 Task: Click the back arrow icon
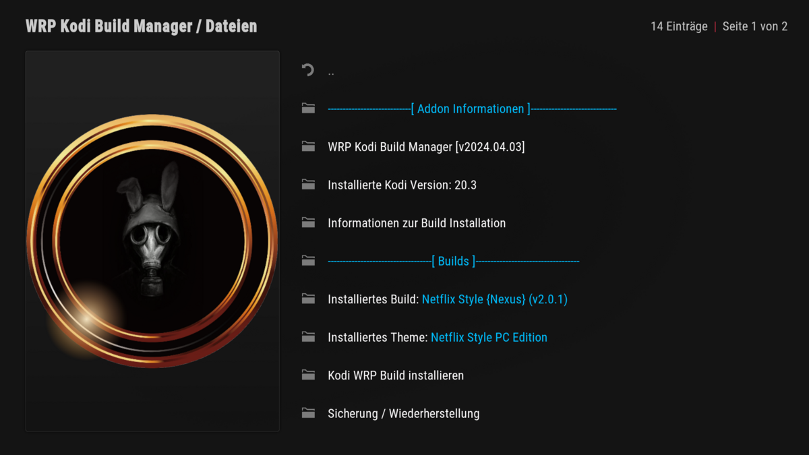pyautogui.click(x=308, y=70)
